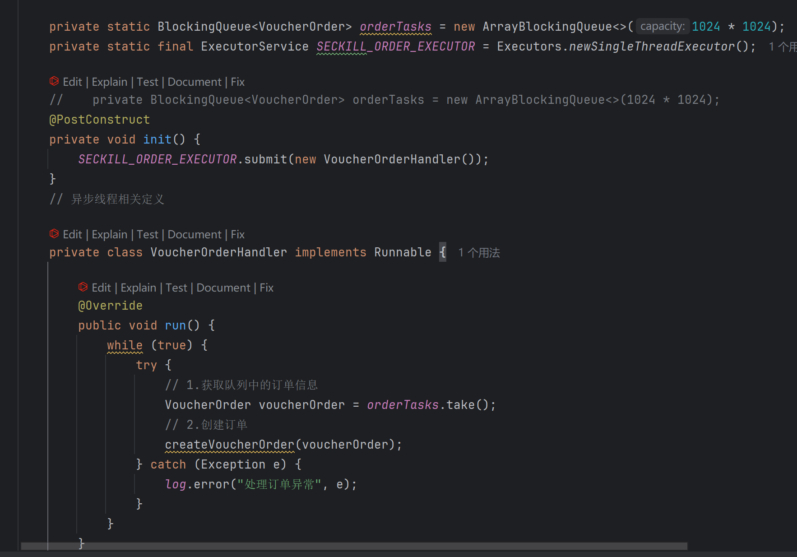
Task: Click SECKILL_ORDER_EXECUTOR in the submit call
Action: tap(158, 159)
